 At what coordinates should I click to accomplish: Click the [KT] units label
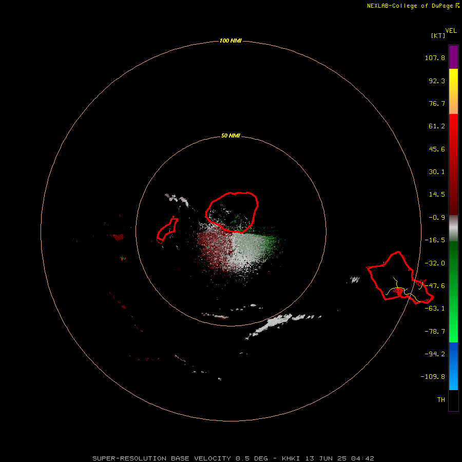click(x=438, y=35)
